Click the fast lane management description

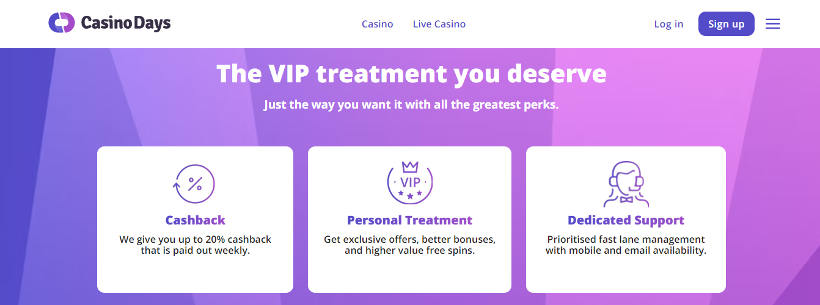(626, 245)
